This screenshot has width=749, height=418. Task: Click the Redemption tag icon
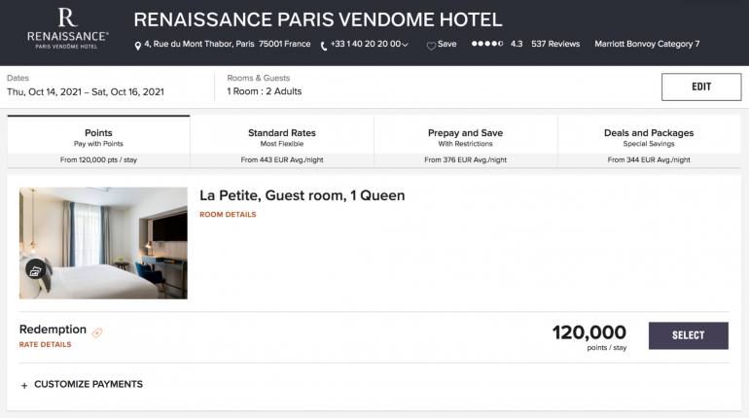pos(97,332)
